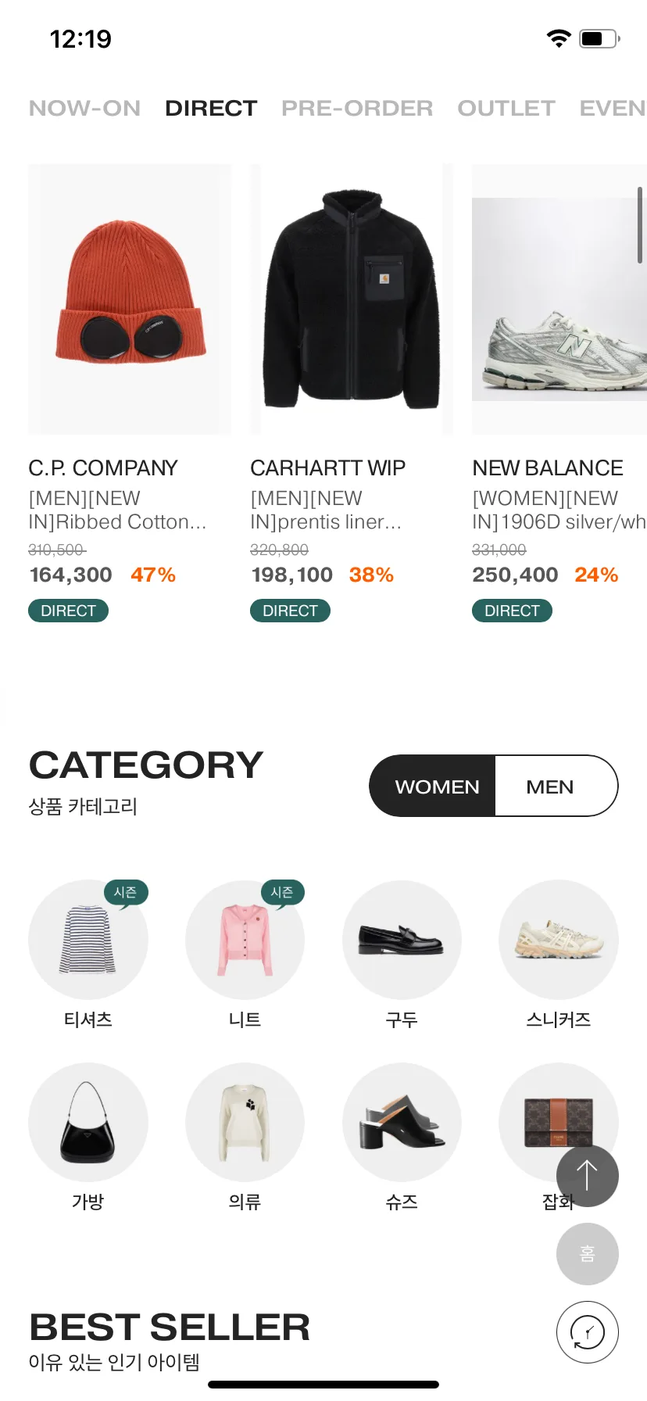Tap the gray 홈 floating button

pyautogui.click(x=587, y=1254)
